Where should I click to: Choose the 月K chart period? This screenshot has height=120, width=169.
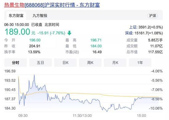click(115, 62)
